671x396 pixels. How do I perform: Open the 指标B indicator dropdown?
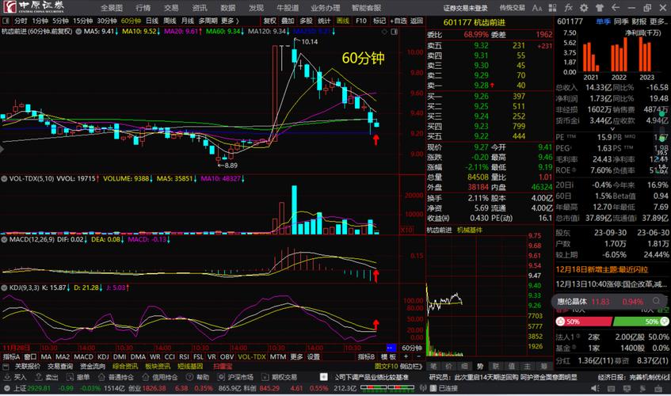[x=366, y=356]
